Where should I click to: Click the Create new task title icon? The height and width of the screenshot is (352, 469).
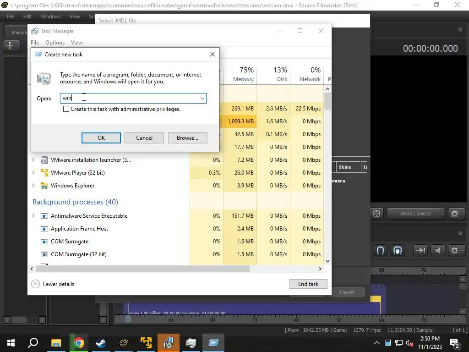click(38, 54)
